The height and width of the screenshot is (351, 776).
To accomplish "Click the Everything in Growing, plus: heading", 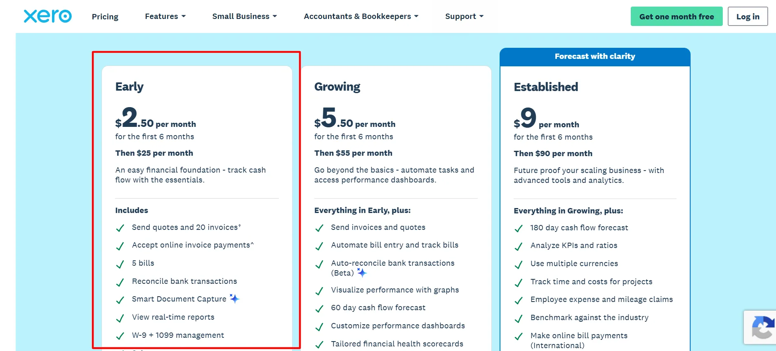I will (x=568, y=211).
